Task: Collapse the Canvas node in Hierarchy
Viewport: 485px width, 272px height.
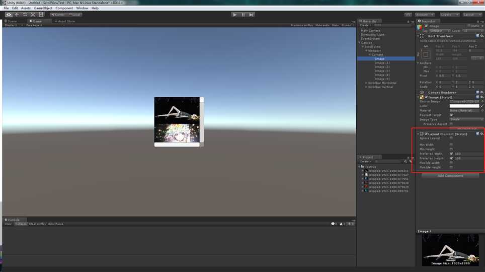Action: click(359, 43)
